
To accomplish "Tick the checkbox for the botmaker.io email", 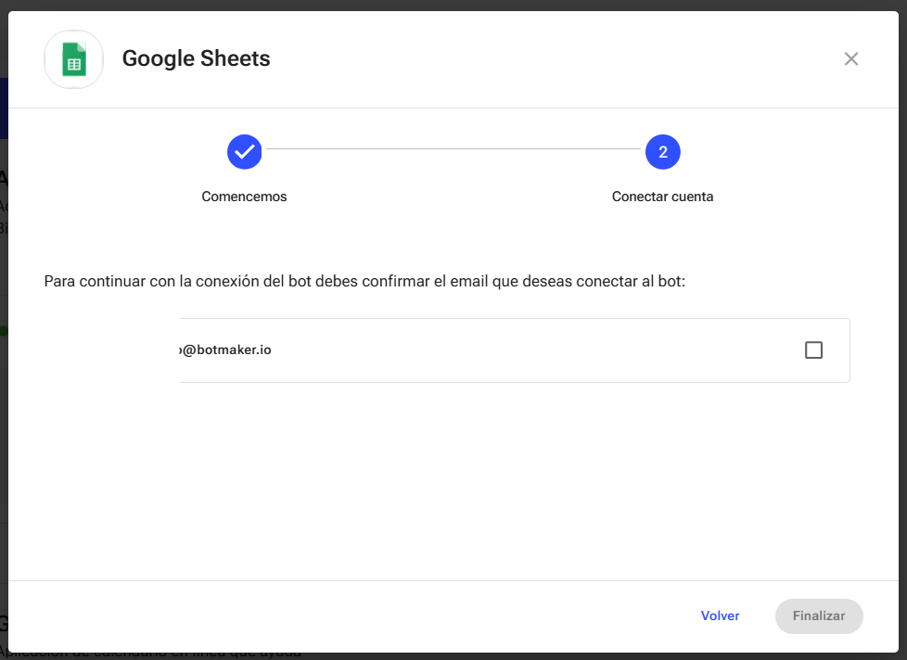I will pos(814,350).
